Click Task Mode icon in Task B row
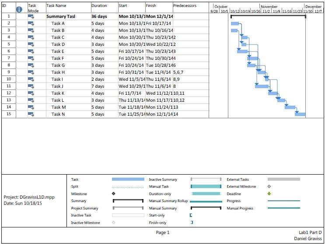 coord(31,31)
